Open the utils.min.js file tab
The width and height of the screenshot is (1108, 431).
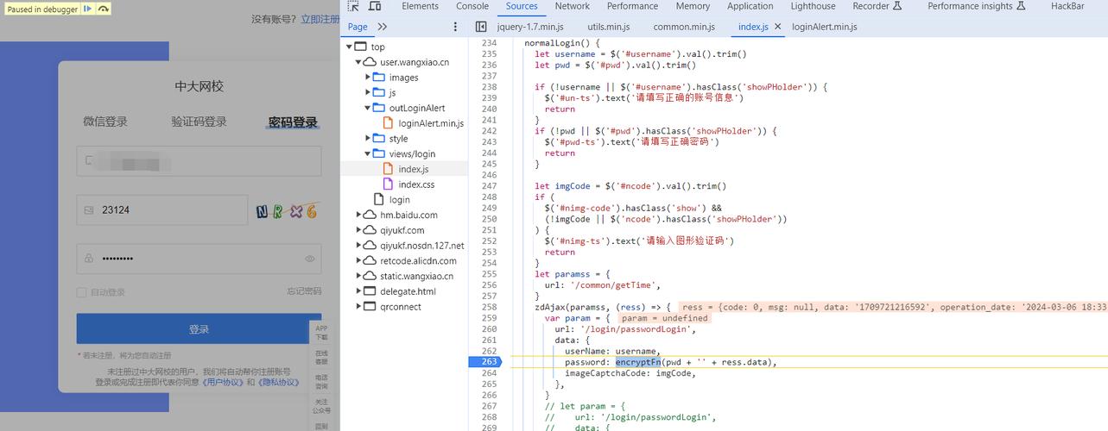(x=608, y=27)
